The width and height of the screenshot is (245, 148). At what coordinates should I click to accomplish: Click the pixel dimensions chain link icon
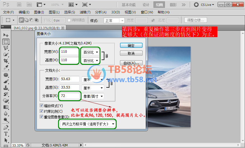(x=107, y=56)
